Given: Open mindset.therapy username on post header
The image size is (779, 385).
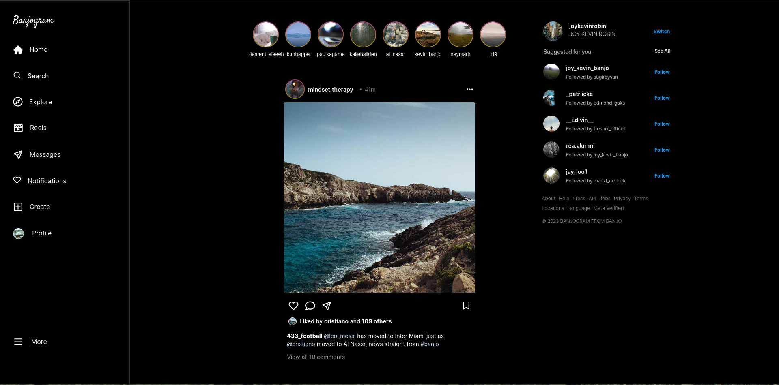Looking at the screenshot, I should [x=330, y=90].
